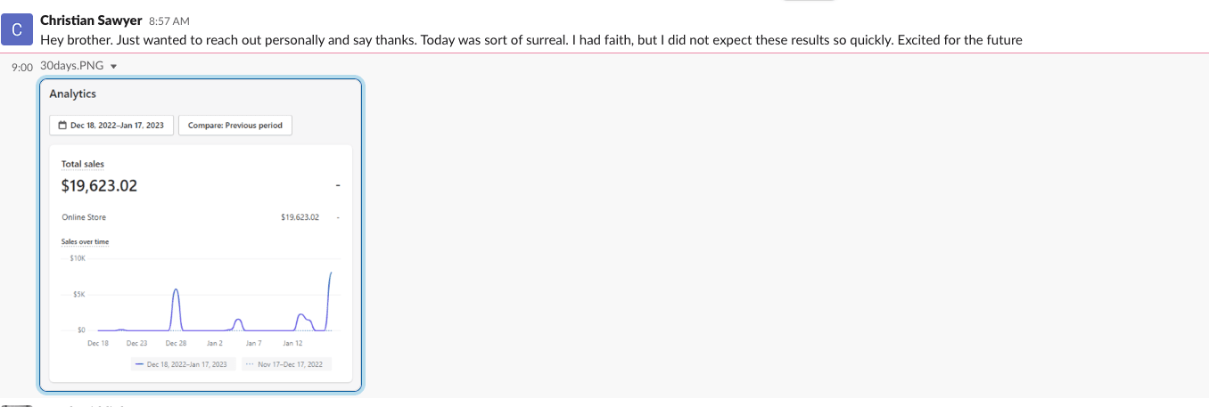Select the Online Store sales row
The height and width of the screenshot is (407, 1209).
click(201, 217)
